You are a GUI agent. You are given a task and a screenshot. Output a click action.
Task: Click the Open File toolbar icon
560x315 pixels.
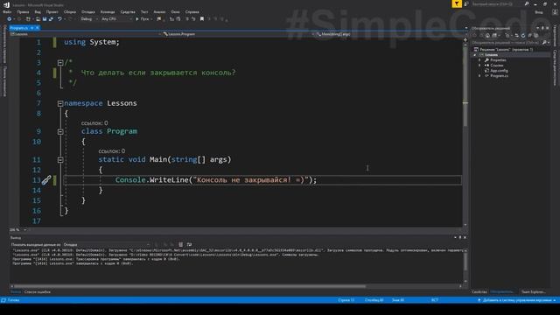38,19
